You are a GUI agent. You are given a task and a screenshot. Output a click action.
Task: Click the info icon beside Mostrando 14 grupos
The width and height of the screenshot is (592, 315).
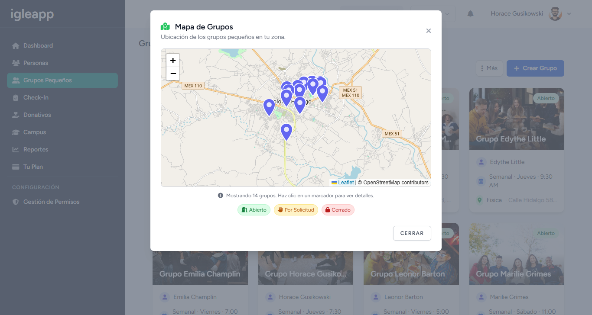click(x=221, y=196)
